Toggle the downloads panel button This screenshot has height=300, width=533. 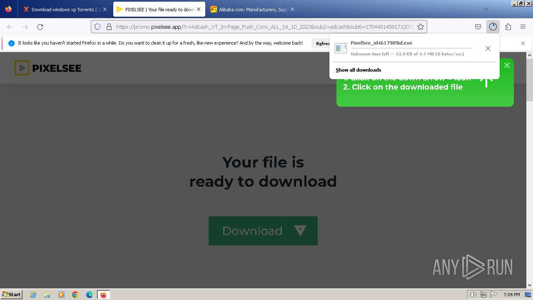click(x=493, y=27)
